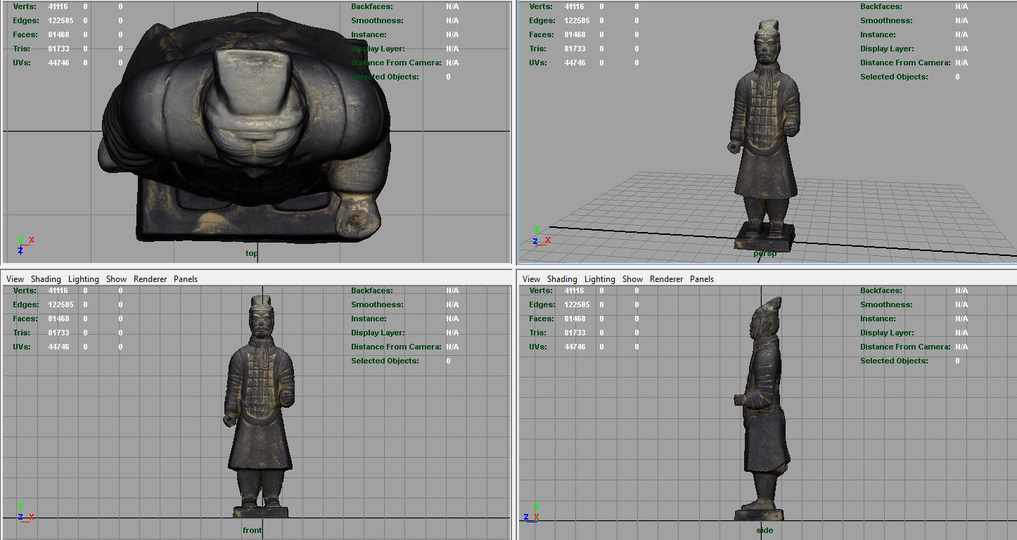The height and width of the screenshot is (540, 1017).
Task: Click 'Selected Objects:' in the persp view
Action: 894,77
